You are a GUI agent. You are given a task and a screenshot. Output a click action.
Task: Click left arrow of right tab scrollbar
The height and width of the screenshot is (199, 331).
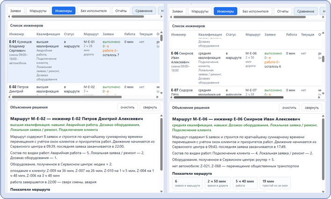click(171, 17)
